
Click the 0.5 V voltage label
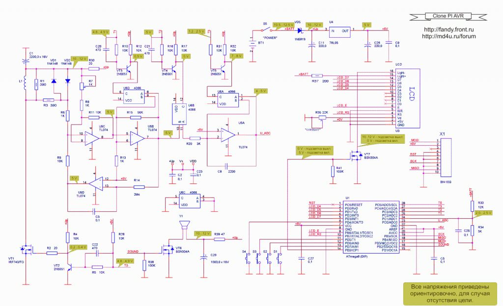(x=138, y=56)
